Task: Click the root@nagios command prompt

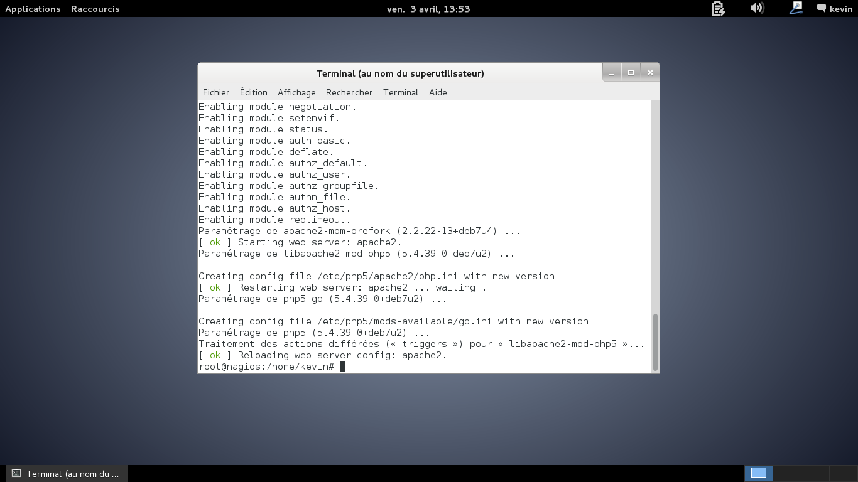Action: coord(266,367)
